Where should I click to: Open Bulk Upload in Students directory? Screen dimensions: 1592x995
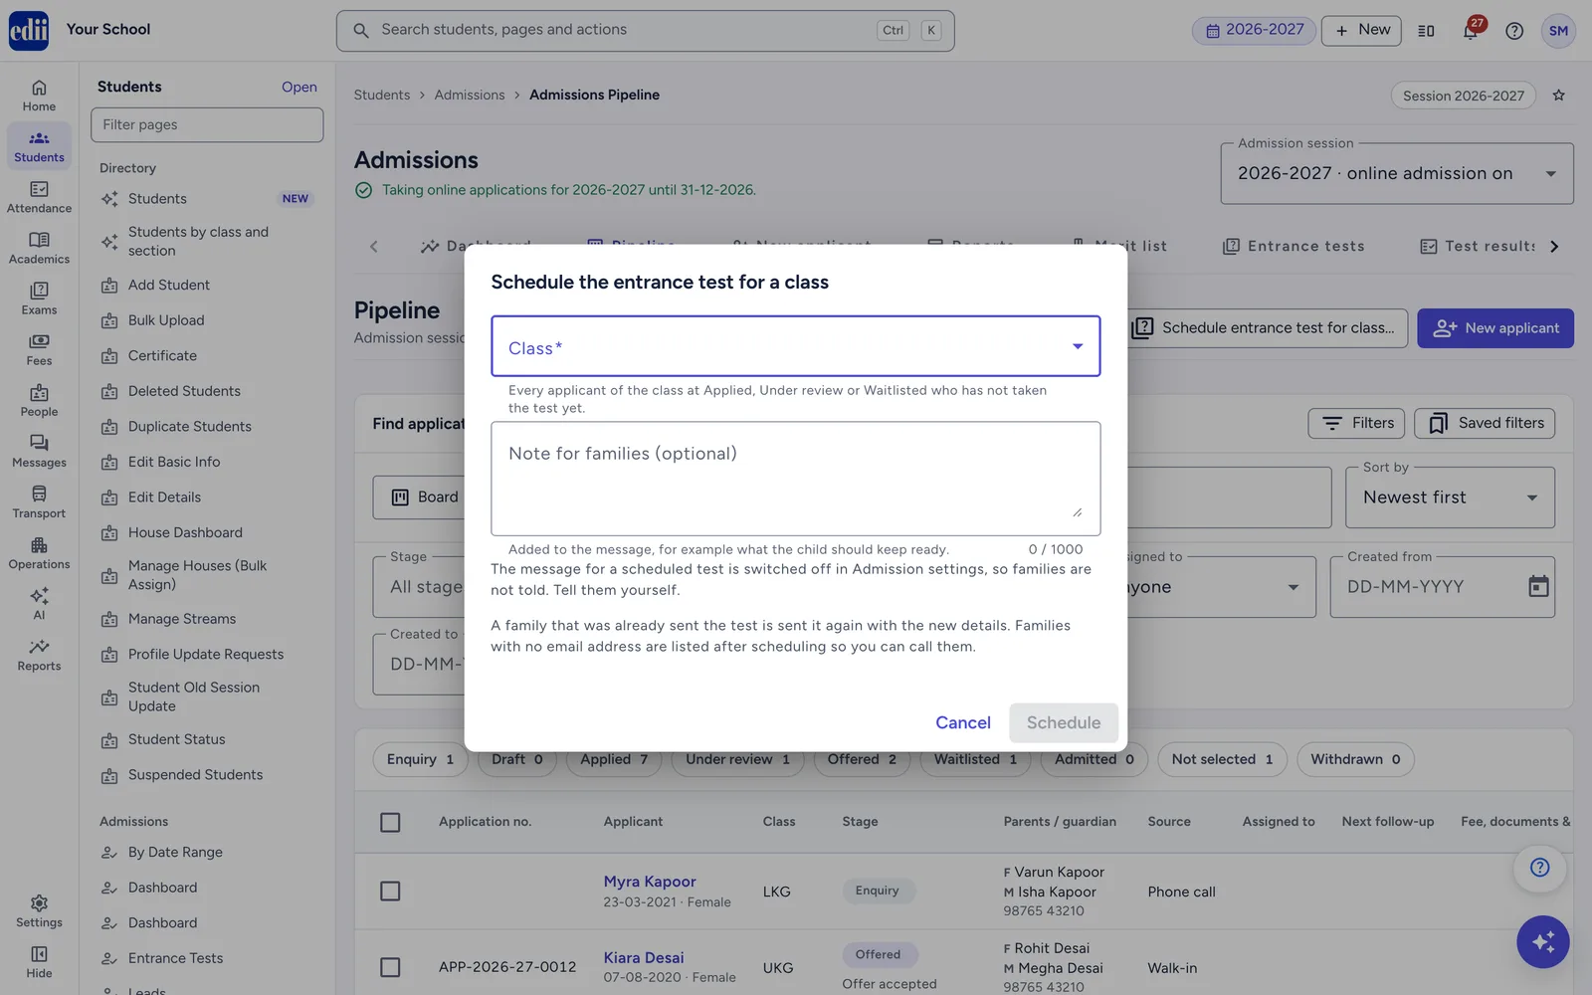166,320
